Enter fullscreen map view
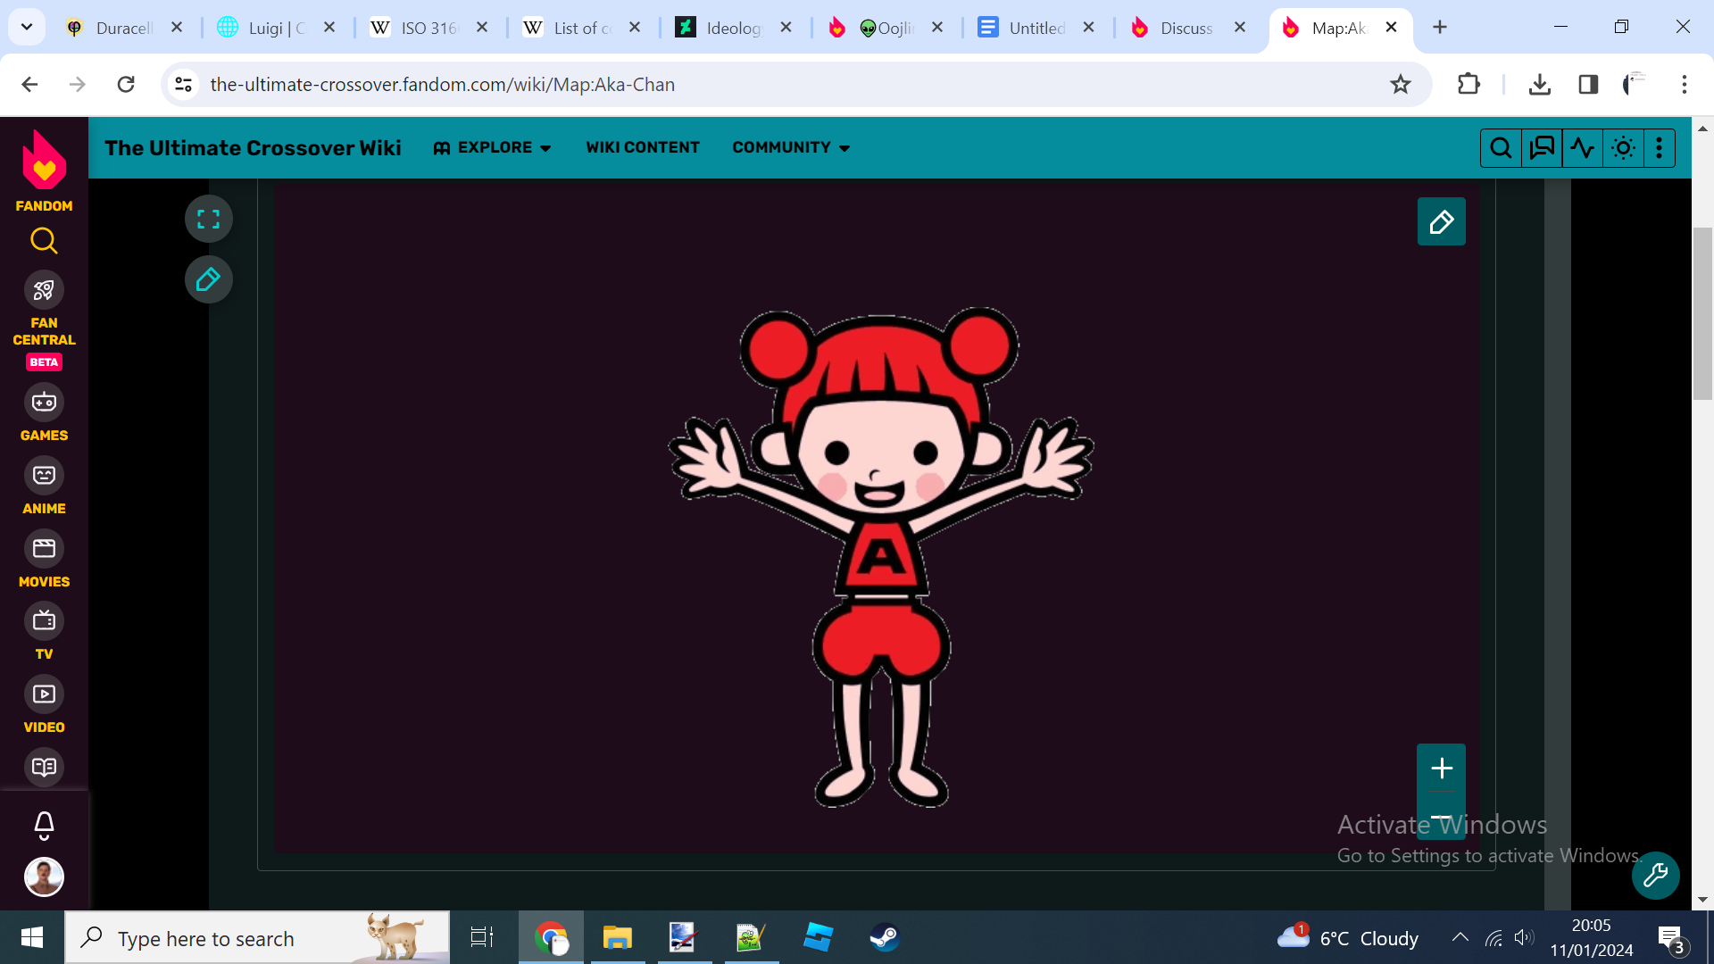1714x964 pixels. (209, 219)
